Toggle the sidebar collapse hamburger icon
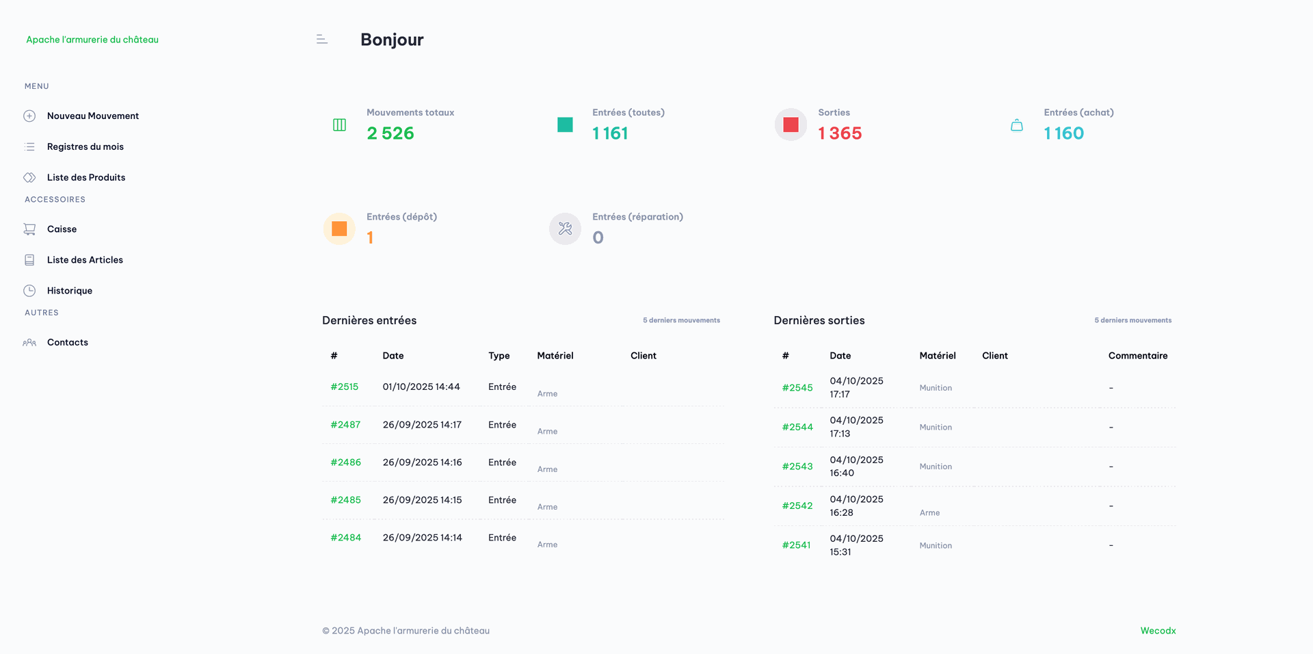 [x=322, y=40]
